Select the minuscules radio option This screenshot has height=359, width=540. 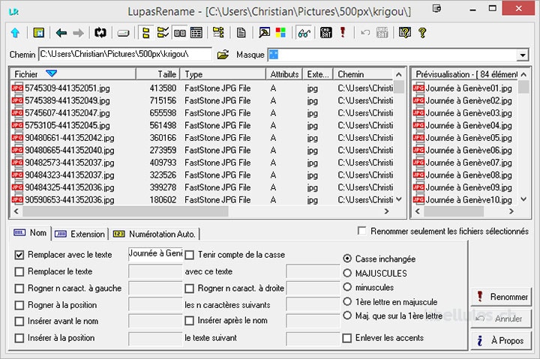pos(347,287)
